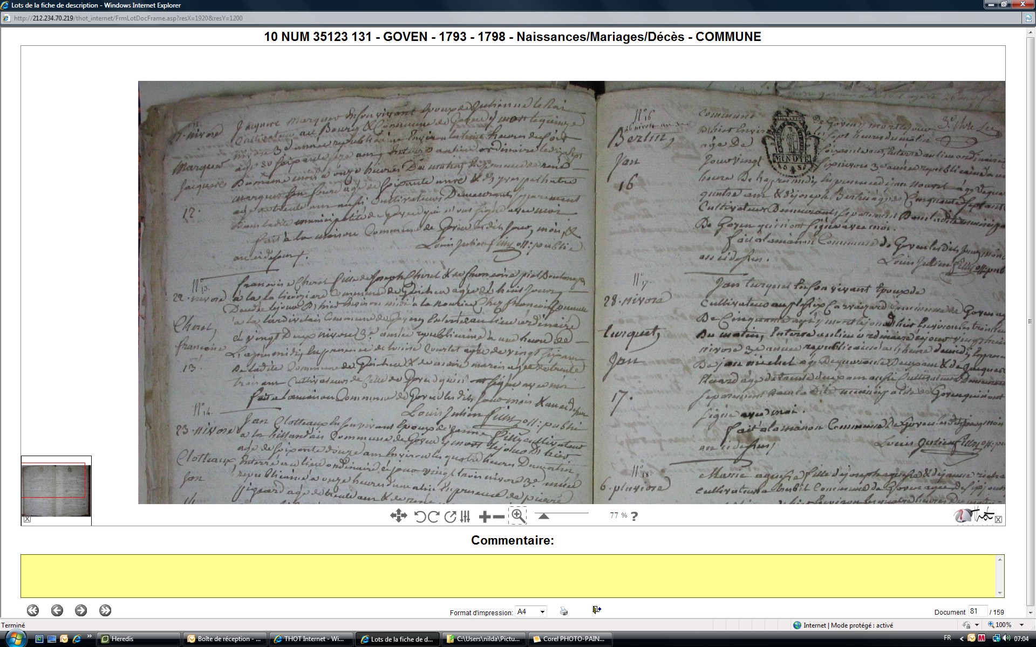Image resolution: width=1036 pixels, height=647 pixels.
Task: Activate the magnifier zoom selection tool
Action: [x=517, y=515]
